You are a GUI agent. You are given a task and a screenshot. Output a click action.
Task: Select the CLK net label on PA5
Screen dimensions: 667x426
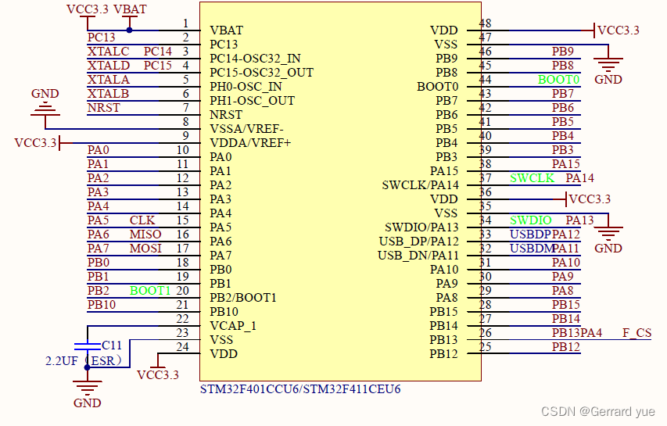142,220
